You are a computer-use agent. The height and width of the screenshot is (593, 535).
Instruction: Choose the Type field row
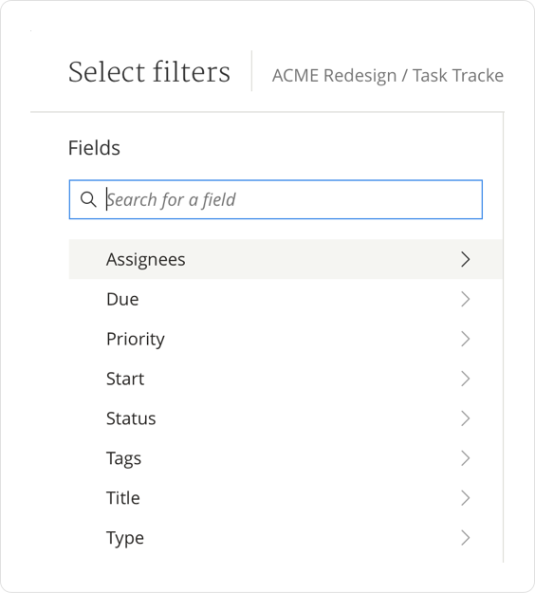click(286, 537)
